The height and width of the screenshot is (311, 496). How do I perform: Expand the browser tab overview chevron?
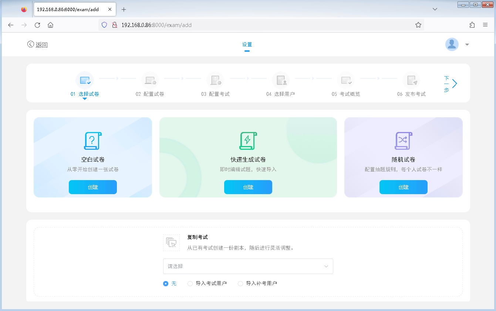click(x=435, y=9)
